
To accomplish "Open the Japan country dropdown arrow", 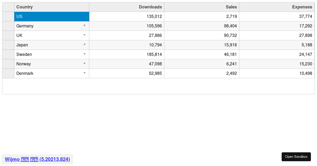I will 85,45.
